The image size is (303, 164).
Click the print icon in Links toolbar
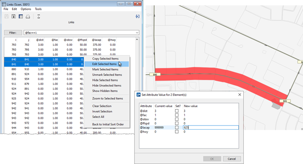coord(28,16)
